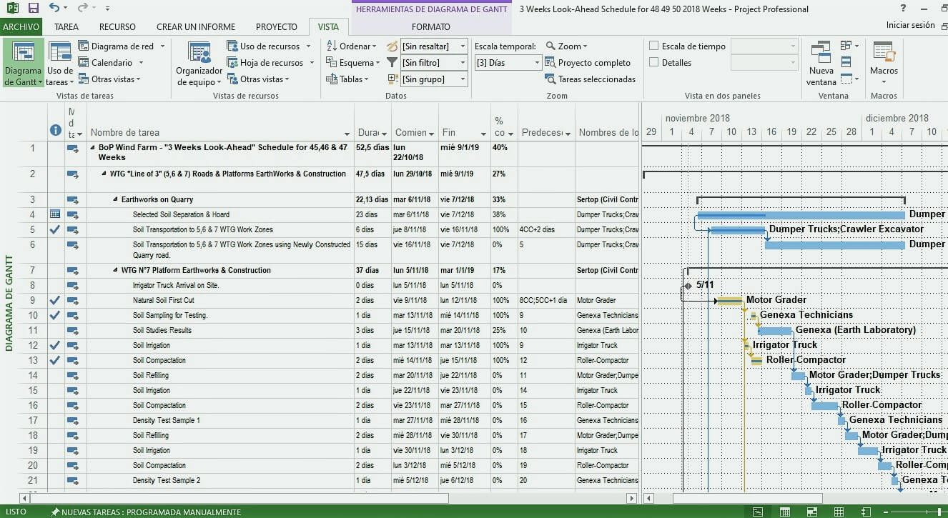Click the Proyecto completo zoom icon
The height and width of the screenshot is (518, 948).
[x=550, y=63]
